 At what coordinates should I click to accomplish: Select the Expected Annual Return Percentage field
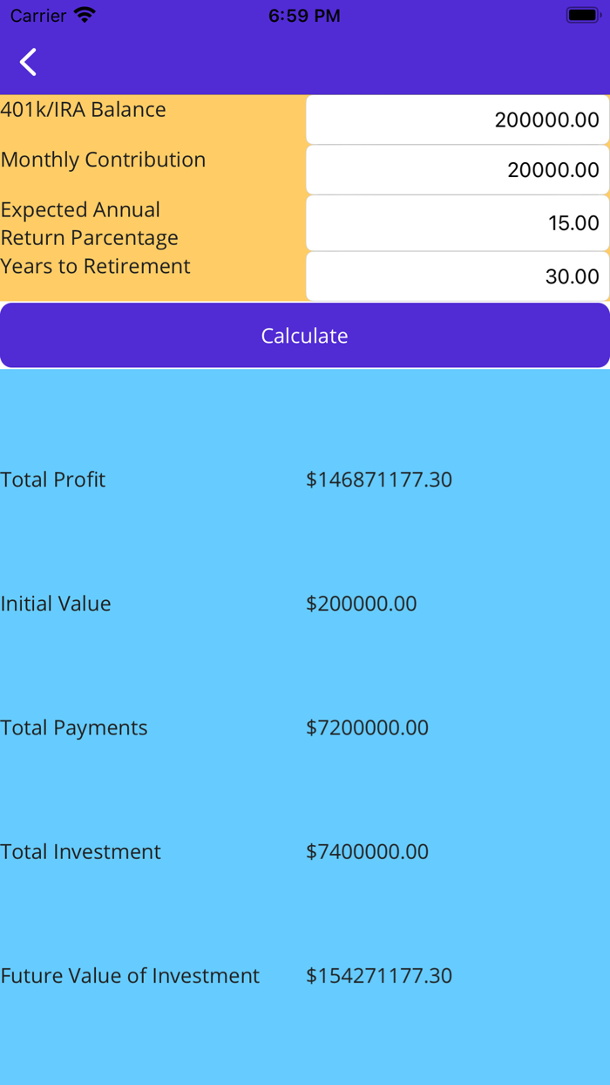pos(457,222)
